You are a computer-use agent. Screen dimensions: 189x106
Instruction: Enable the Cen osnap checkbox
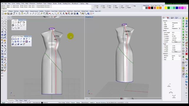[120, 6]
